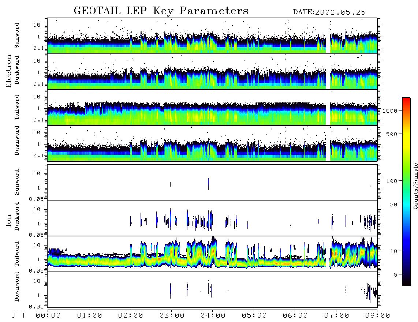
Task: Click the colorbar tick label 5
Action: (x=396, y=274)
